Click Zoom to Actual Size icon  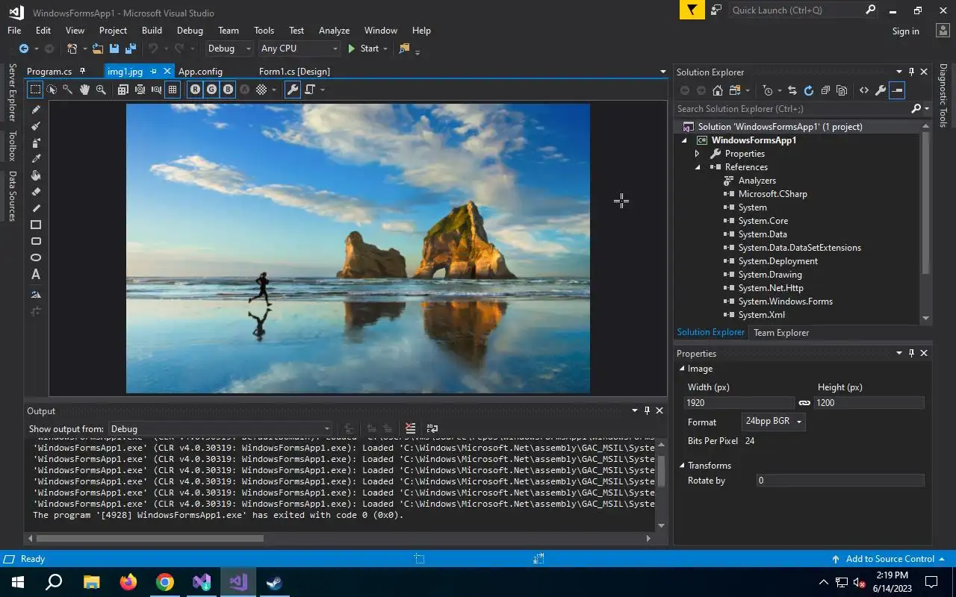pos(123,90)
